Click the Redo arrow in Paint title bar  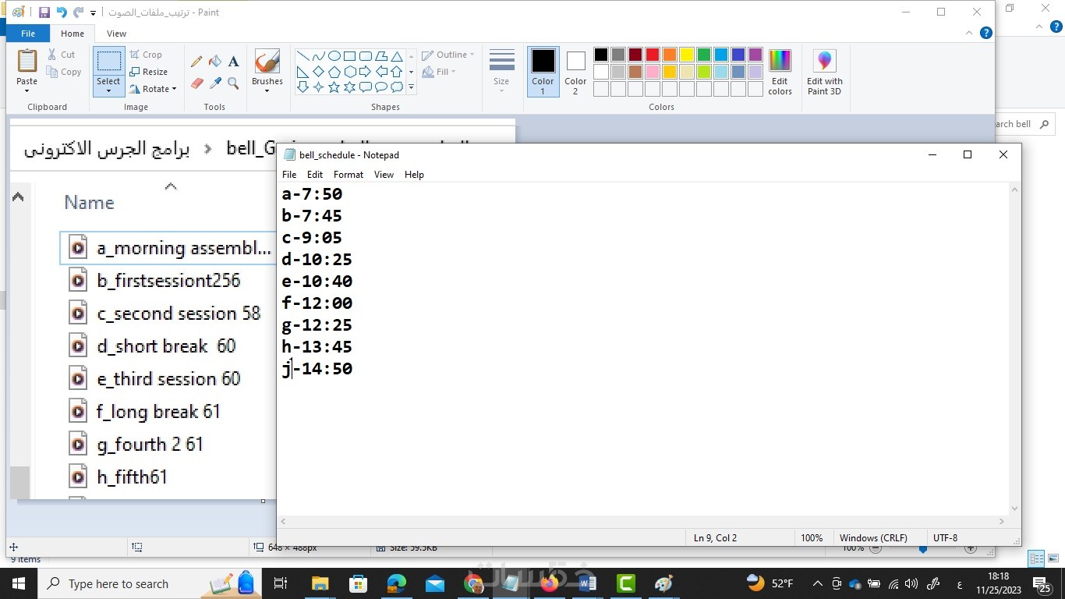pos(78,12)
